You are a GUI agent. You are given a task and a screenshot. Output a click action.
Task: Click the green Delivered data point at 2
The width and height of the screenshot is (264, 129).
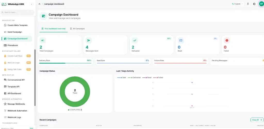coord(192,94)
